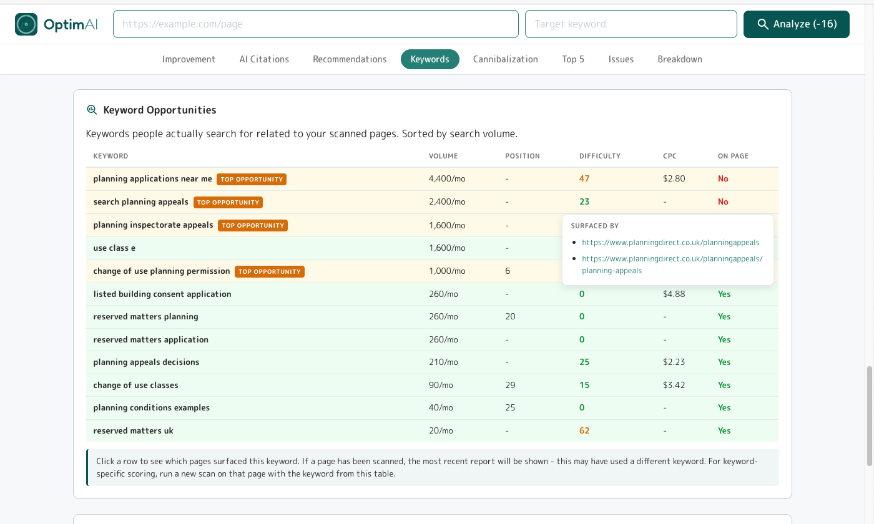Open the planningdirect.co.uk/planningappeals link
Viewport: 874px width, 524px height.
pos(670,243)
